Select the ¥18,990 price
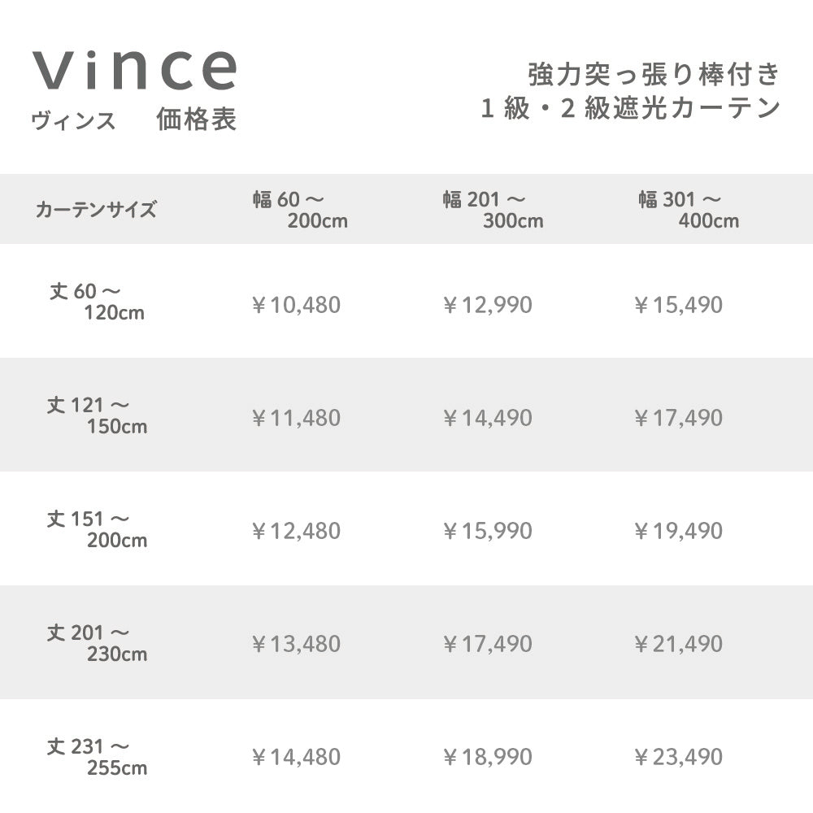The image size is (813, 813). coord(487,757)
